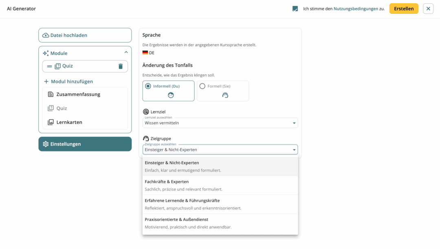This screenshot has height=249, width=440.
Task: Click the sparkle icon beside Module
Action: coord(46,53)
